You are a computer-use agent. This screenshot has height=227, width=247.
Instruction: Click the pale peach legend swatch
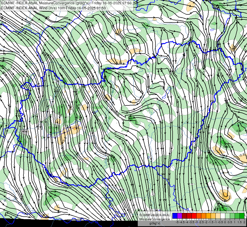coord(218,216)
